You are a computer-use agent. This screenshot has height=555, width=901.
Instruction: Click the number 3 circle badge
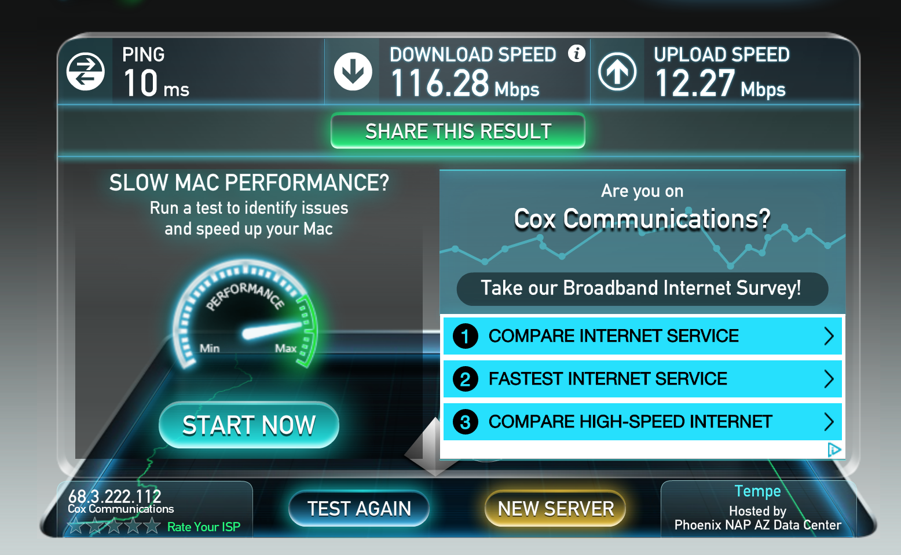pos(466,422)
